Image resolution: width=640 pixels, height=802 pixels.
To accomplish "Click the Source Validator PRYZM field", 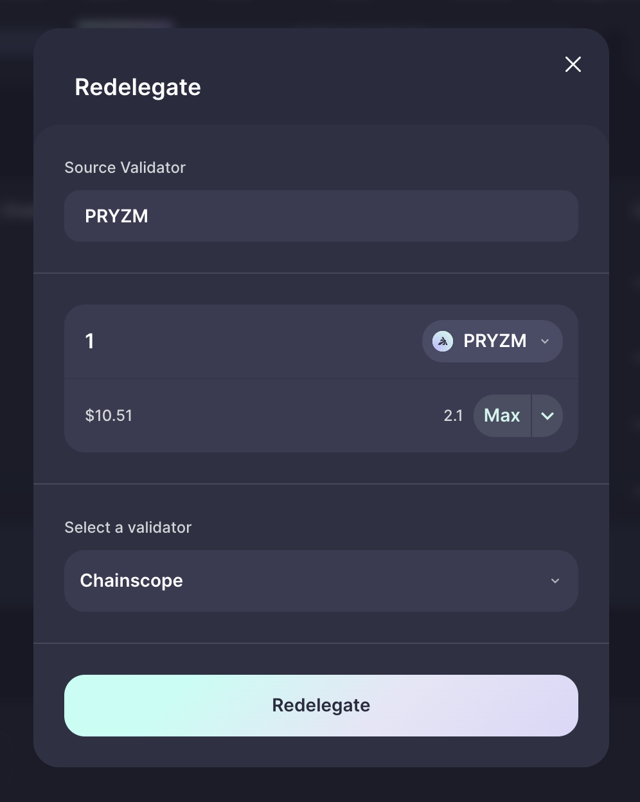I will click(x=321, y=216).
